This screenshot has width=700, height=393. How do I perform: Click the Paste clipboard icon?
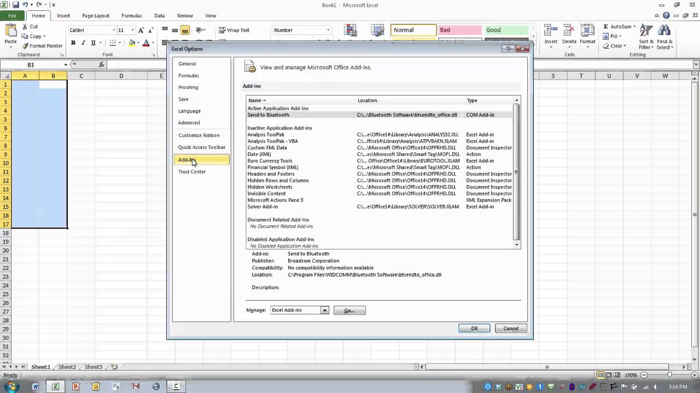tap(10, 31)
